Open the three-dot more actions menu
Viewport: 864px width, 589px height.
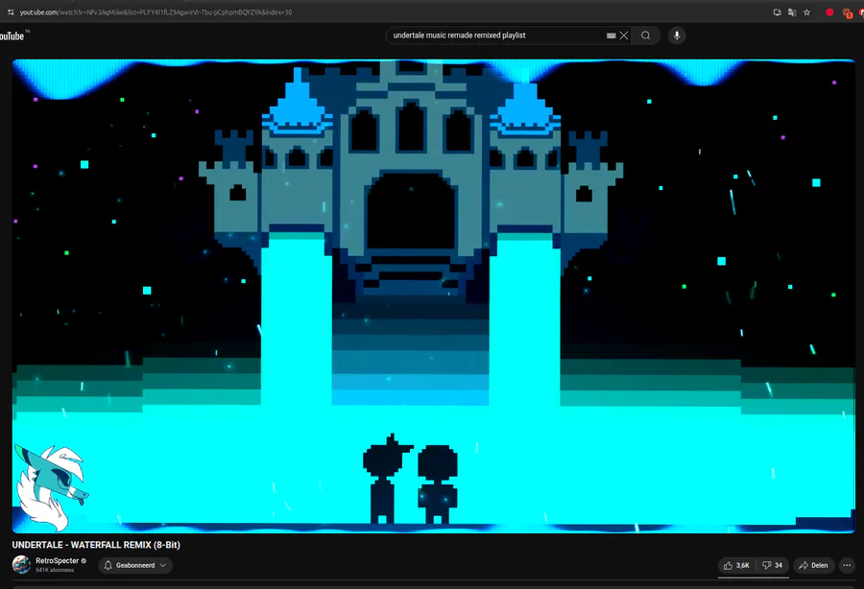(847, 565)
